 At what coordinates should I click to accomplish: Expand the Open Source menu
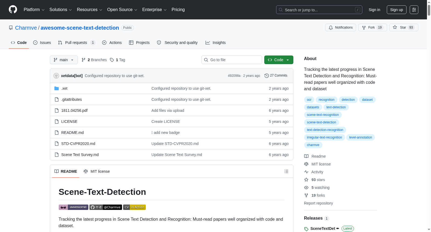(x=122, y=10)
